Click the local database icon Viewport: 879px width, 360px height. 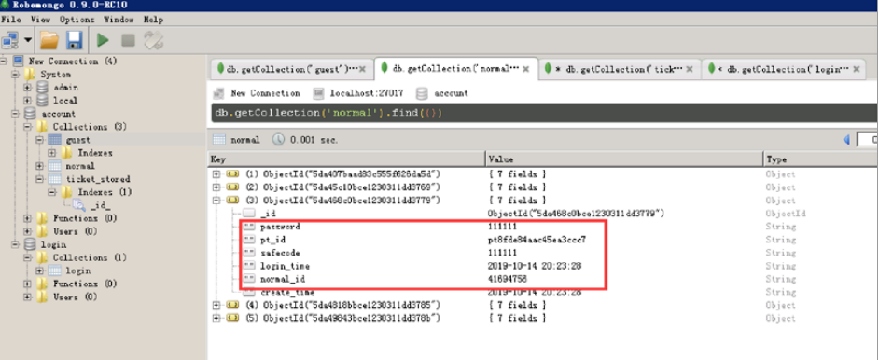pyautogui.click(x=43, y=100)
